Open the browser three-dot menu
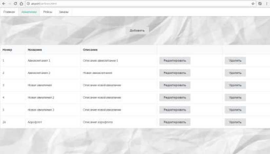This screenshot has height=154, width=270. pos(267,4)
